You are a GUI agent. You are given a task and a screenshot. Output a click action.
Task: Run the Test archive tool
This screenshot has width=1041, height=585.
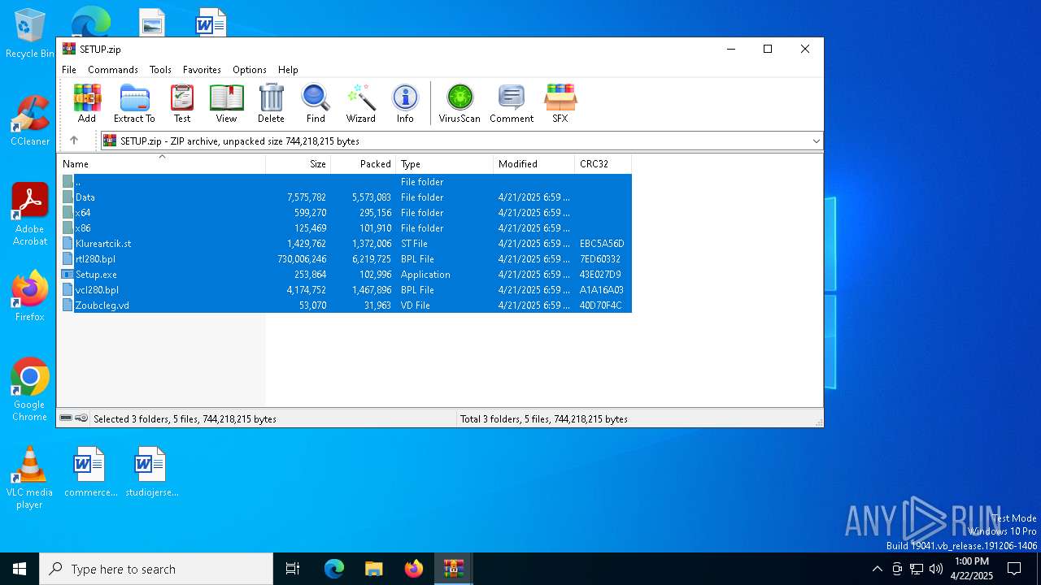coord(182,103)
